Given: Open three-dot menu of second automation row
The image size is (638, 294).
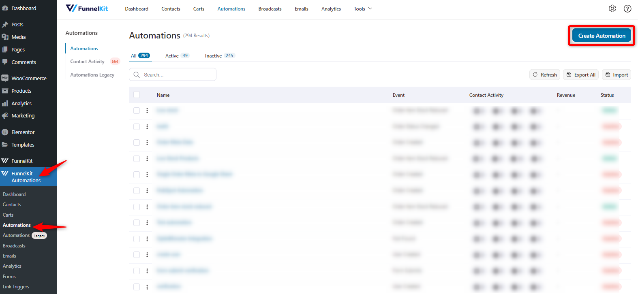Looking at the screenshot, I should tap(147, 127).
